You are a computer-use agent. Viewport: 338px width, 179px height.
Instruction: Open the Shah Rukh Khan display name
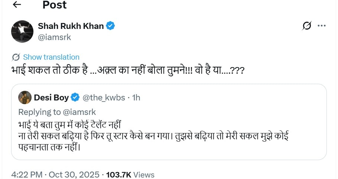click(x=71, y=26)
